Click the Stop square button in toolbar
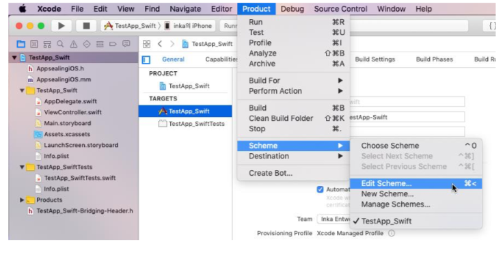The height and width of the screenshot is (257, 503). pyautogui.click(x=86, y=26)
